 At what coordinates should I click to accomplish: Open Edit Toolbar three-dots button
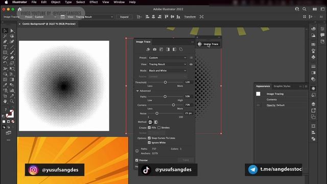pyautogui.click(x=9, y=140)
